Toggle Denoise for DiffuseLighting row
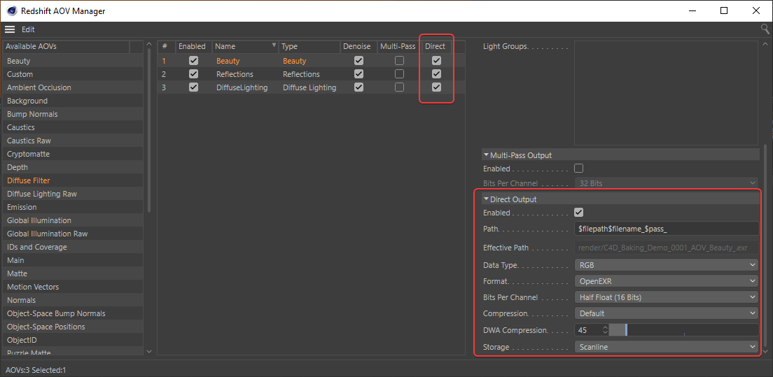 click(x=359, y=87)
